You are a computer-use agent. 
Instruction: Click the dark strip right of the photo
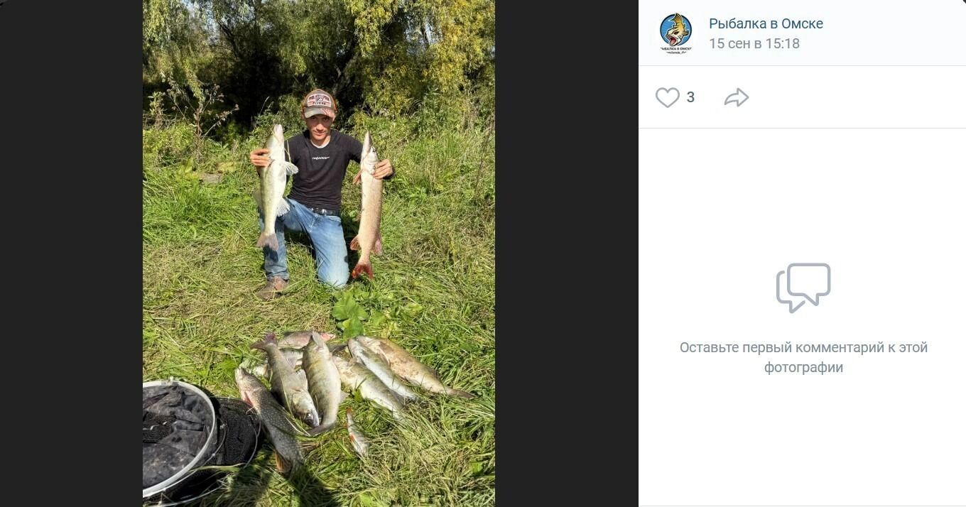(566, 253)
